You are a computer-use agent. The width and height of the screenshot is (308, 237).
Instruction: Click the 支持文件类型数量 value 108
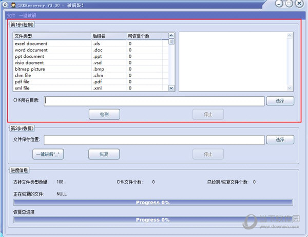[60, 182]
